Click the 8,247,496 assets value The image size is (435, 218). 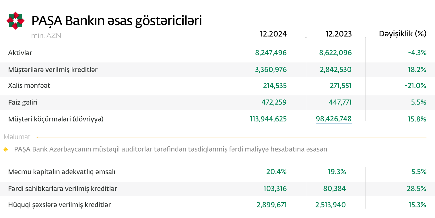click(271, 53)
